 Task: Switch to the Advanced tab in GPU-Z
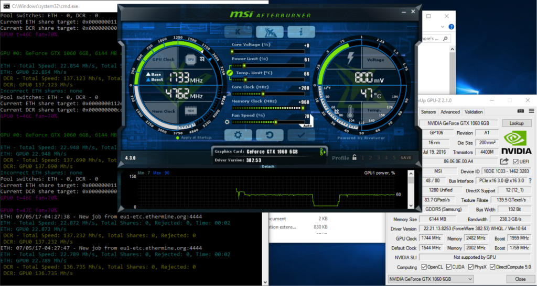tap(450, 111)
